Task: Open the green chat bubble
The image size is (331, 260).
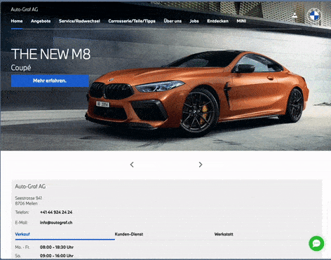Action: click(x=316, y=243)
